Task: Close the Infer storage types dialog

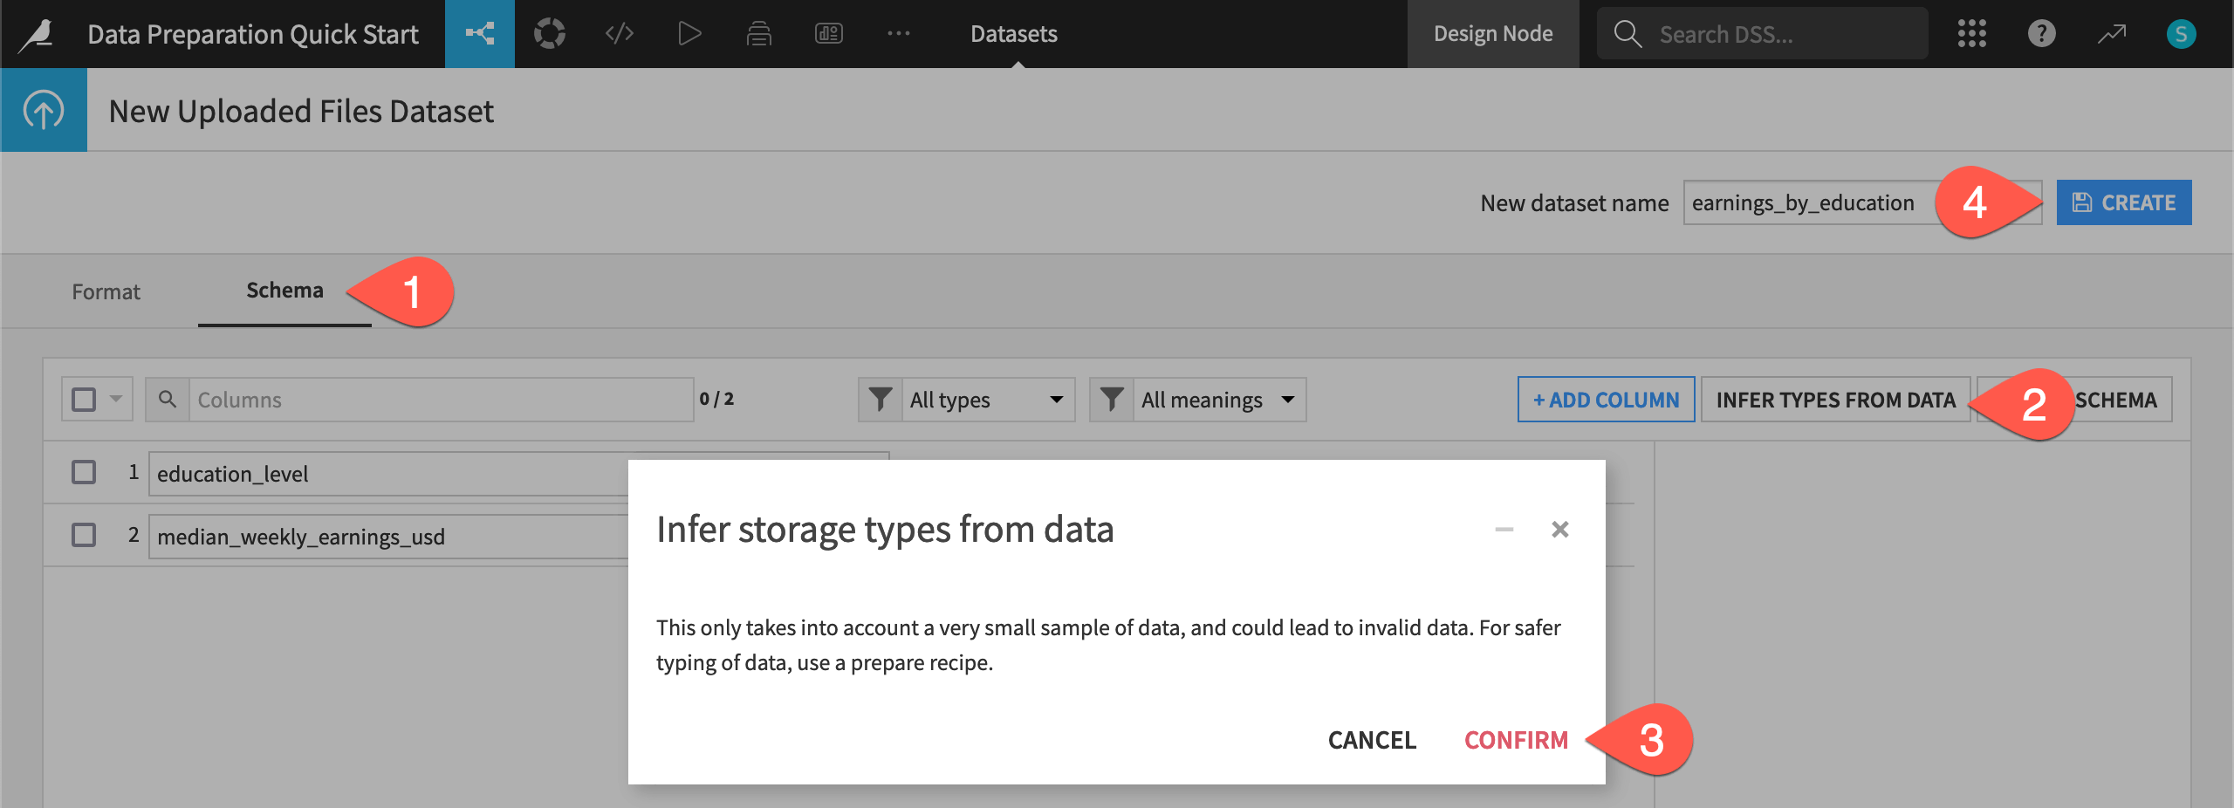Action: point(1560,529)
